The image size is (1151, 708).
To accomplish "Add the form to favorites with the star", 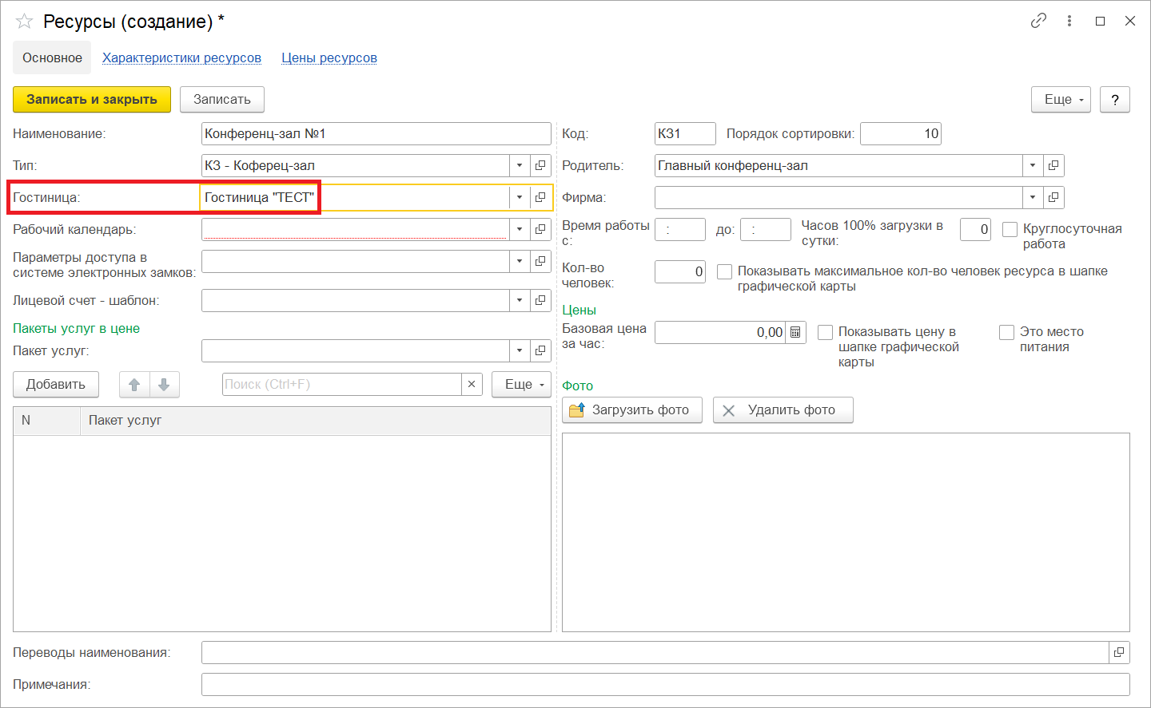I will [24, 22].
